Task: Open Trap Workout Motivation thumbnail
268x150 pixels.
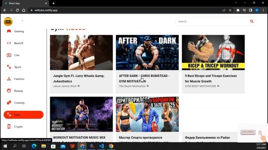Action: tap(81, 114)
